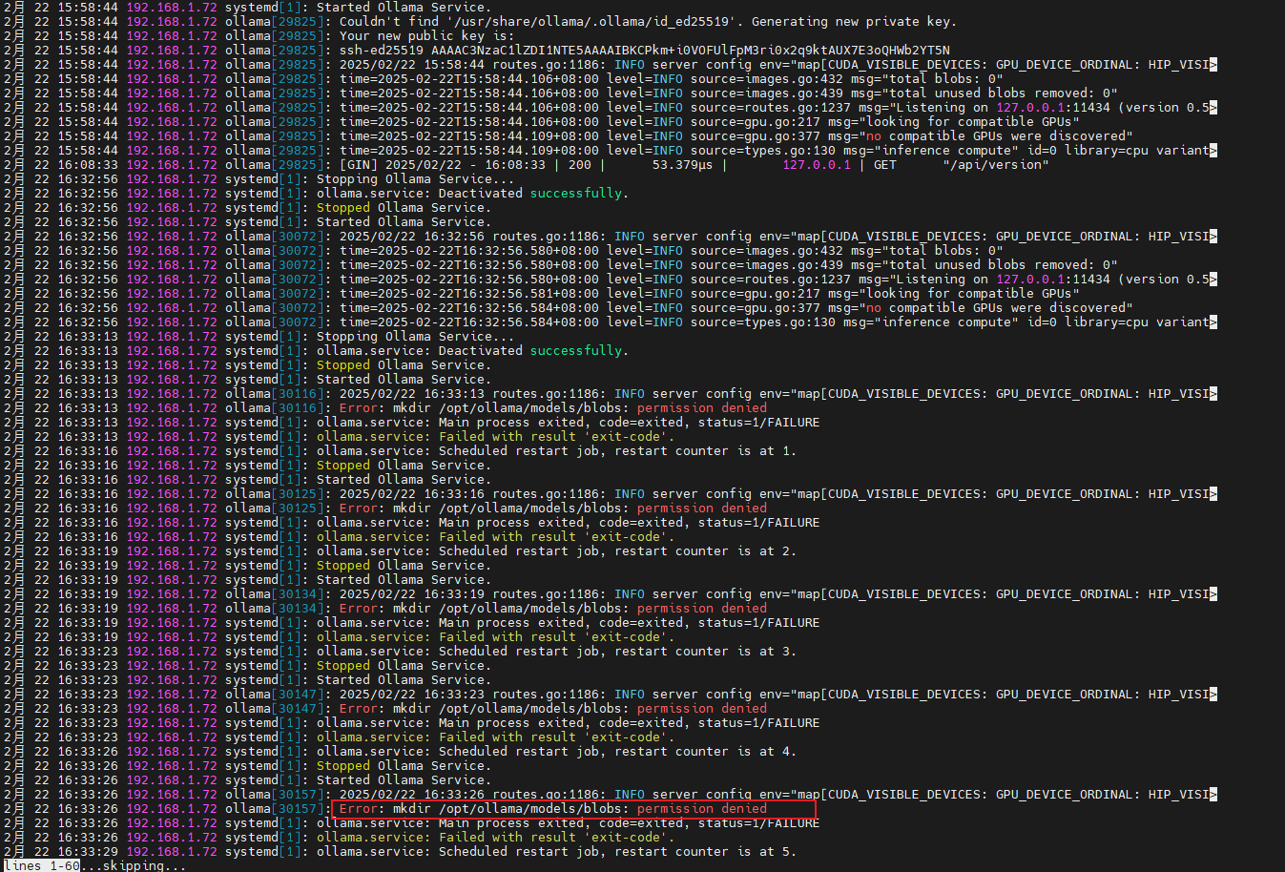Viewport: 1285px width, 872px height.
Task: Click ollama[29825] 'looking for compatible GPUs' message
Action: tap(968, 121)
